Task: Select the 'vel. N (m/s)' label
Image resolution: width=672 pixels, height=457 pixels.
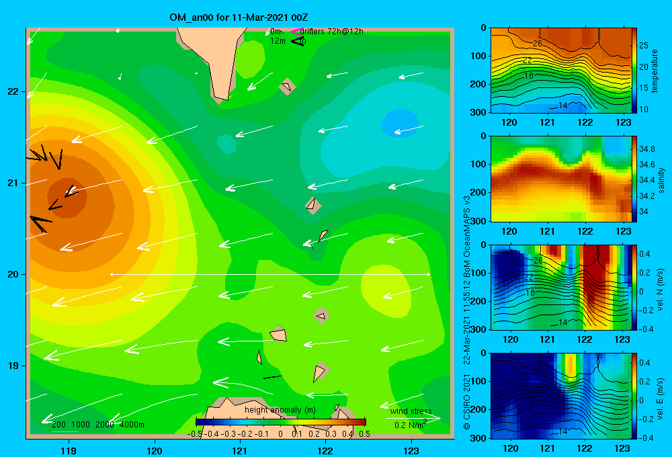Action: [x=661, y=290]
